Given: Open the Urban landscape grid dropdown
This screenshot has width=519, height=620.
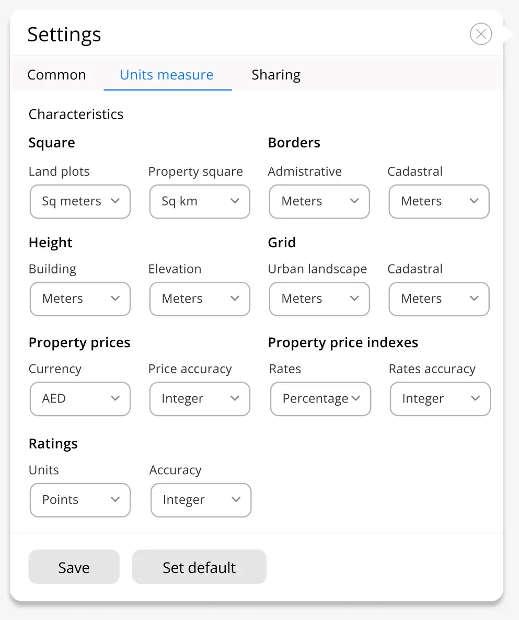Looking at the screenshot, I should click(319, 298).
